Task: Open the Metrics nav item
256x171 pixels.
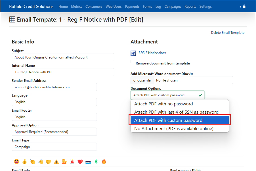Action: click(x=77, y=7)
